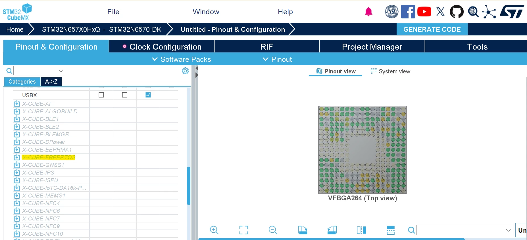Open the Tools tab
Screen dimensions: 527x240
click(x=477, y=46)
